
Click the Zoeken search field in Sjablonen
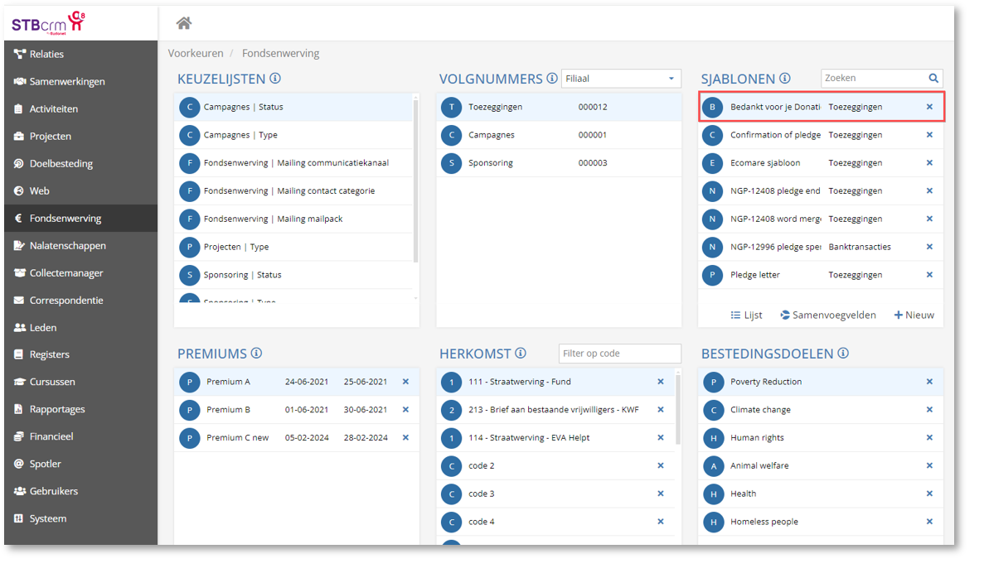click(x=875, y=78)
